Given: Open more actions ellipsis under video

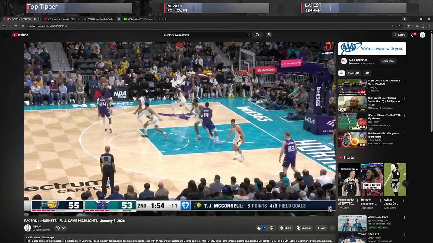Looking at the screenshot, I should [x=332, y=228].
